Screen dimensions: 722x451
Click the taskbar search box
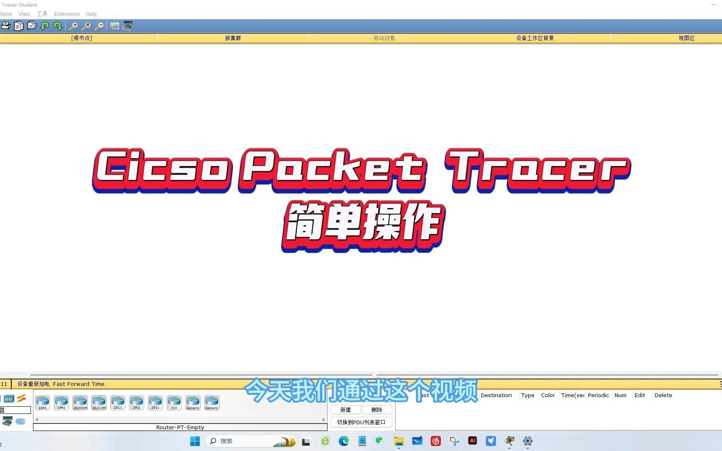point(251,441)
